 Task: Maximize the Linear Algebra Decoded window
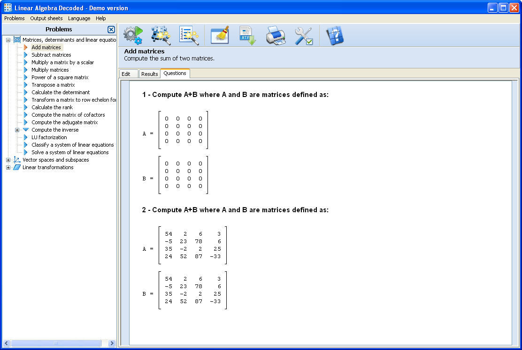click(x=503, y=8)
